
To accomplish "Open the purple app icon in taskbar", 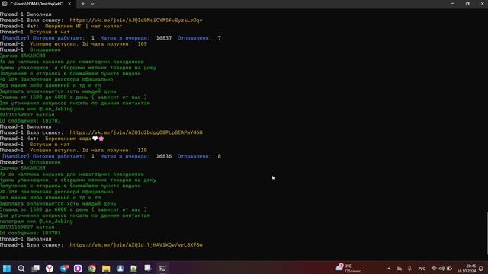I will click(x=78, y=269).
